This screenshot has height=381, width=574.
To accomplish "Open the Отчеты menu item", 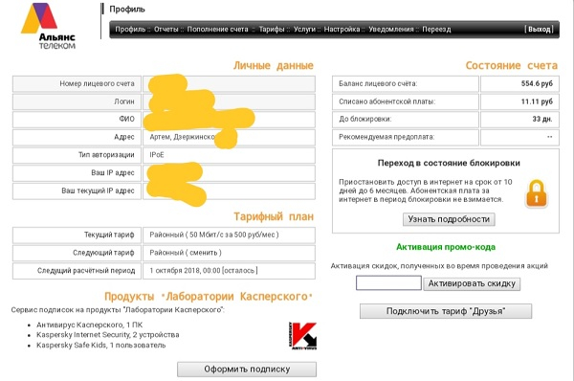I will (166, 30).
